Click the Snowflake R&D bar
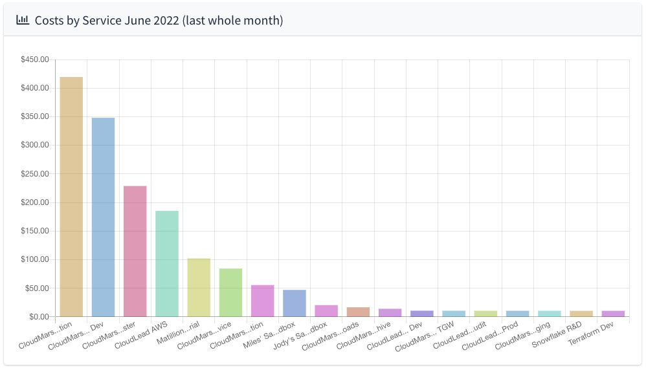Screen dimensions: 646x368 [581, 314]
